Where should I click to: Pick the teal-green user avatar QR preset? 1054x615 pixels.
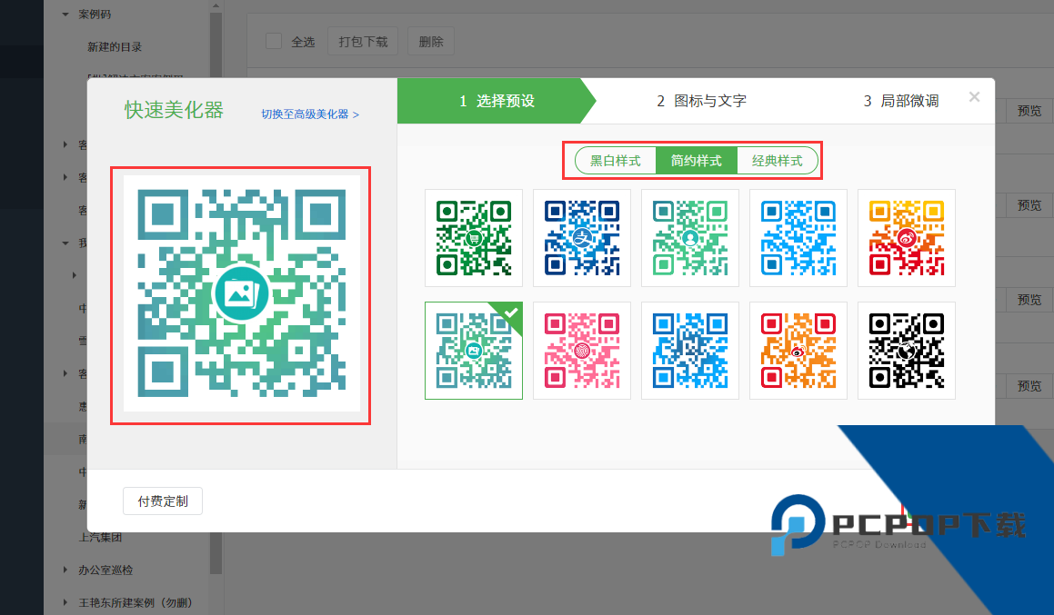point(690,238)
